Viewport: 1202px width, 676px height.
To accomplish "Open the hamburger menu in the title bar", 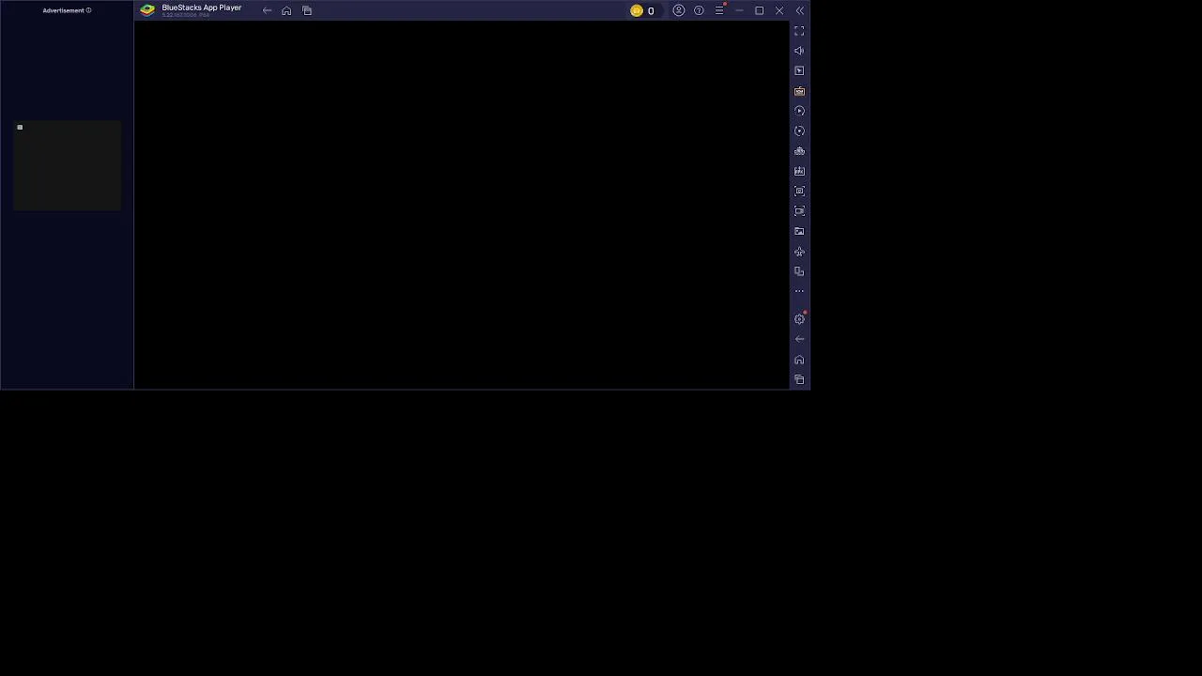I will point(719,10).
